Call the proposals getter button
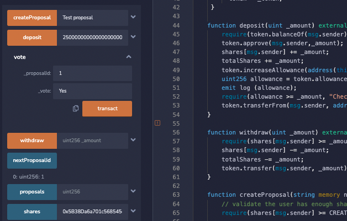 [x=32, y=192]
